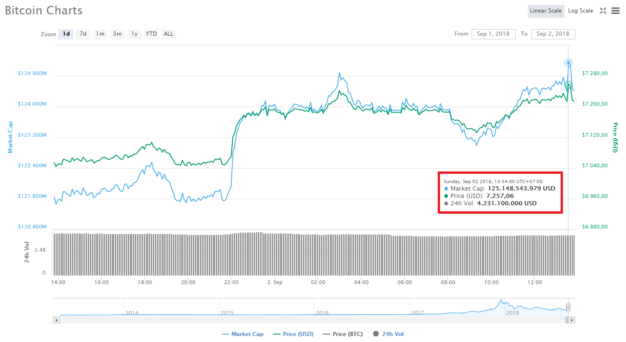The width and height of the screenshot is (626, 342).
Task: Select the 1d zoom range
Action: click(66, 34)
